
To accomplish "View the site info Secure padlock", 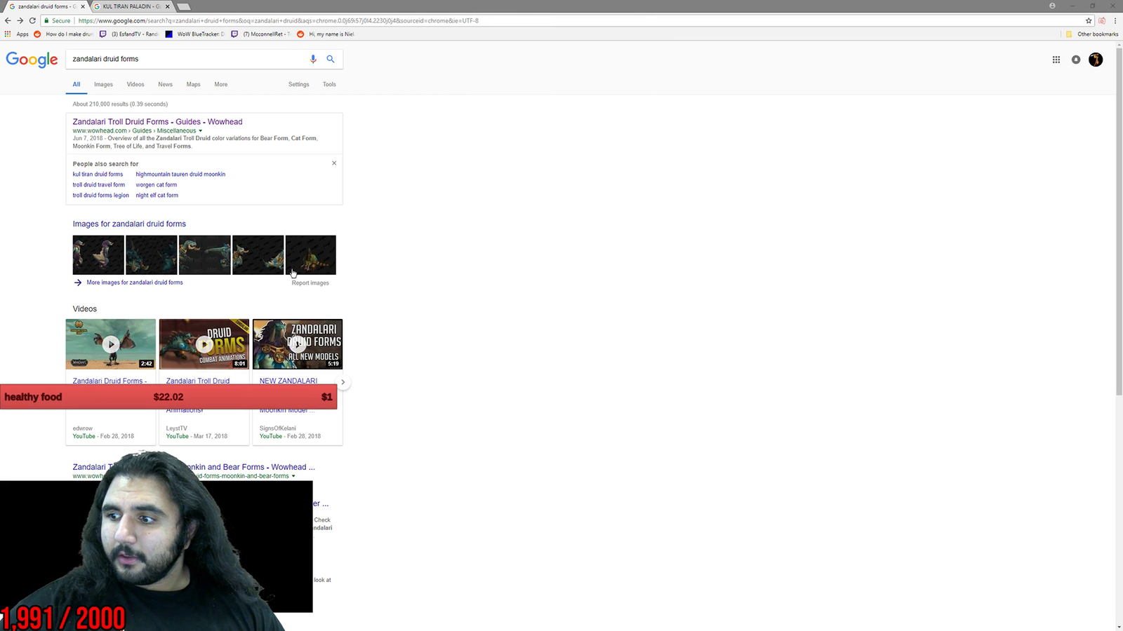I will click(57, 20).
